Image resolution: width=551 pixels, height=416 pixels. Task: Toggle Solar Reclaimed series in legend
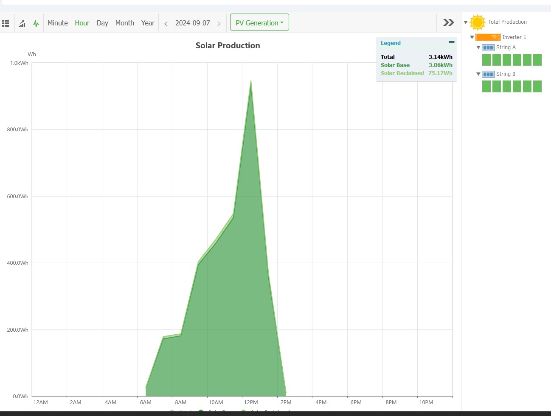point(402,73)
